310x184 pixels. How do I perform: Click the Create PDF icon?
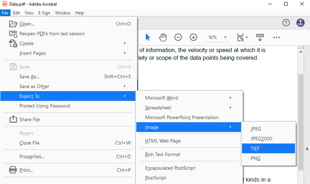(13, 44)
